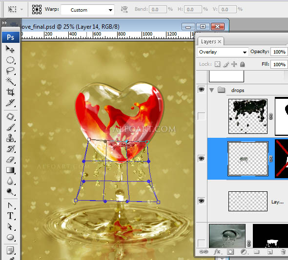
Task: Add a layer style with fx
Action: (217, 252)
